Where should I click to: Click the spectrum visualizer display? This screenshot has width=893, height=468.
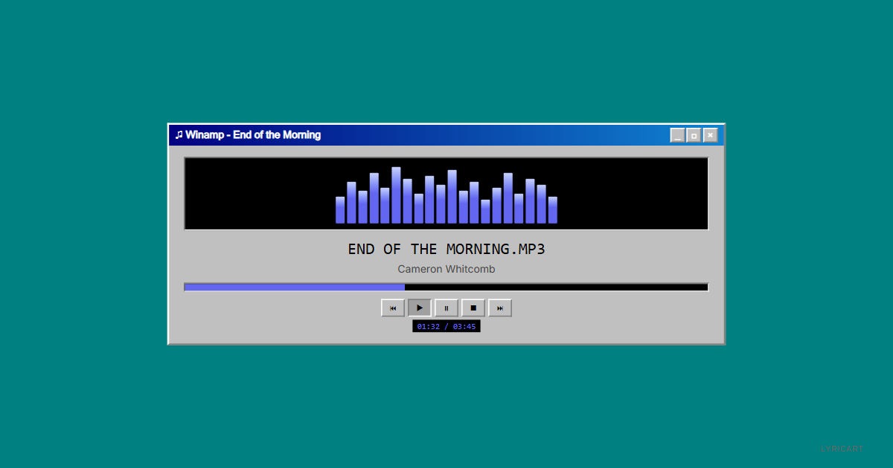click(446, 193)
